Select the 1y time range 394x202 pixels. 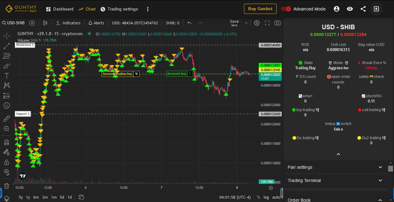[x=28, y=197]
